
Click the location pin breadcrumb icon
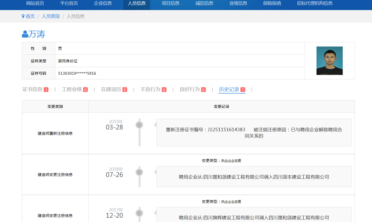pos(23,16)
